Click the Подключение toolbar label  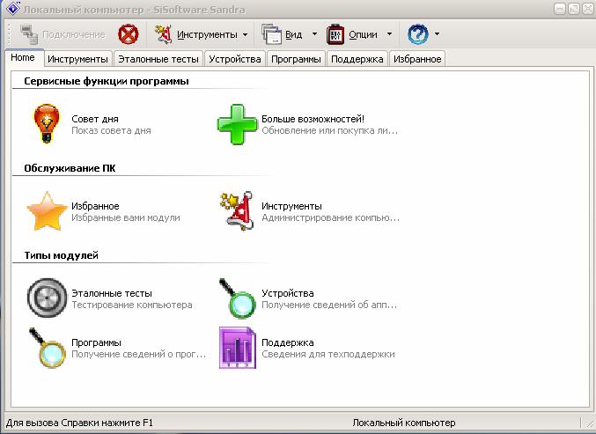tap(74, 34)
